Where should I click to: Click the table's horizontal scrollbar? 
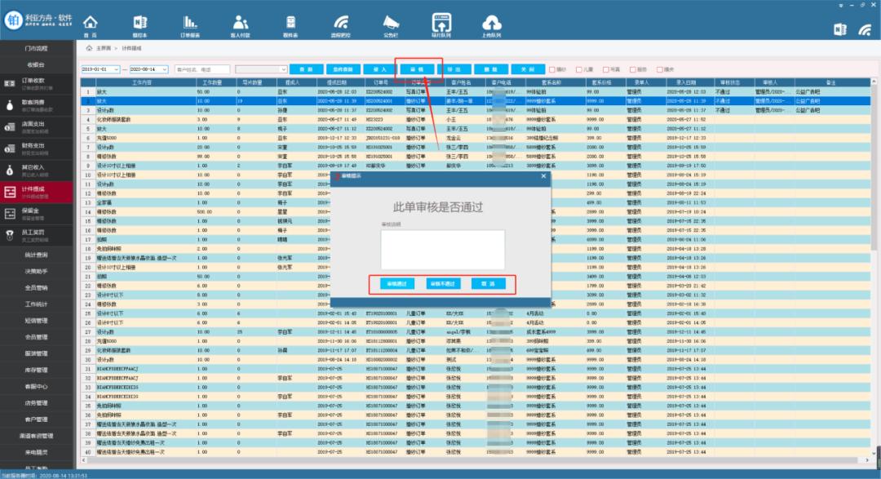click(476, 460)
